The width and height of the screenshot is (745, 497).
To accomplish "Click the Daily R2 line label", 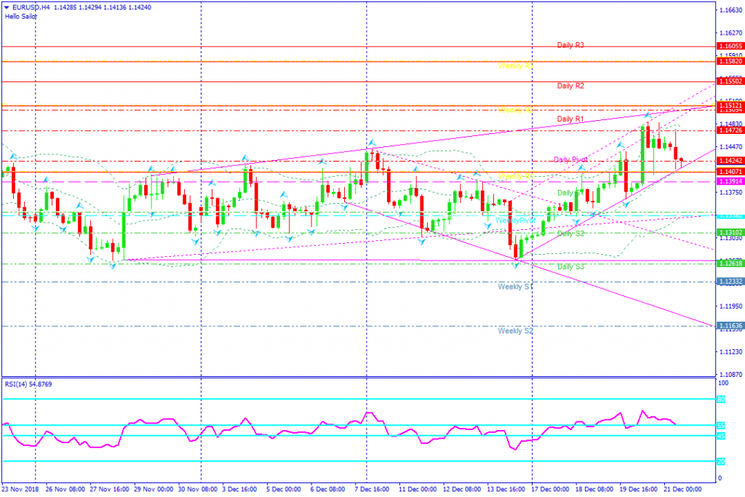I will click(570, 86).
